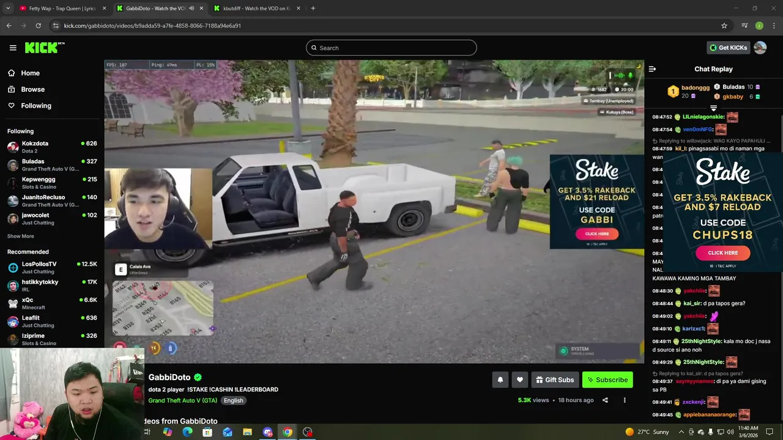Viewport: 783px width, 440px height.
Task: Open Microsoft Edge from taskbar
Action: click(187, 432)
